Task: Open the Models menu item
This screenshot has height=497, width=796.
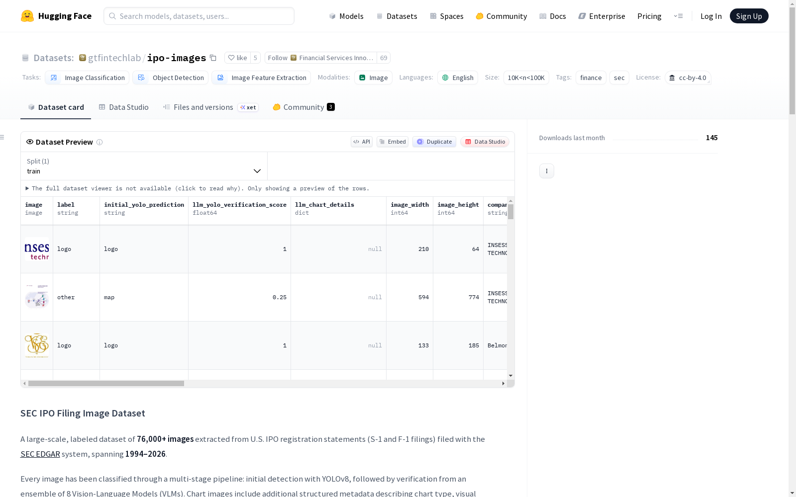Action: [x=346, y=16]
